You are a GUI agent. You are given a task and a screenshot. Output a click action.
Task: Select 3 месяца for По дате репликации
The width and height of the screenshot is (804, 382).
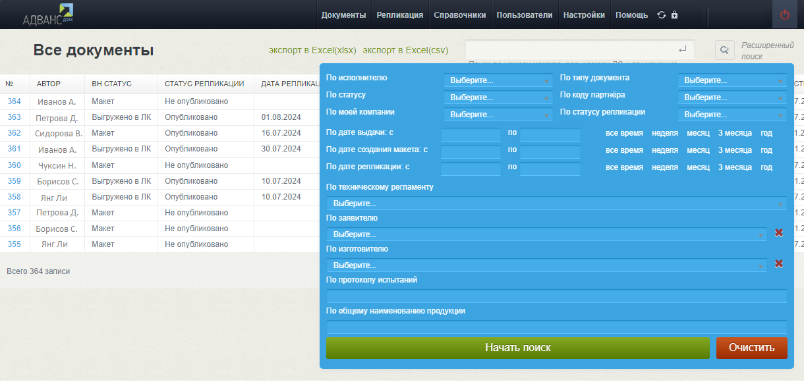734,167
